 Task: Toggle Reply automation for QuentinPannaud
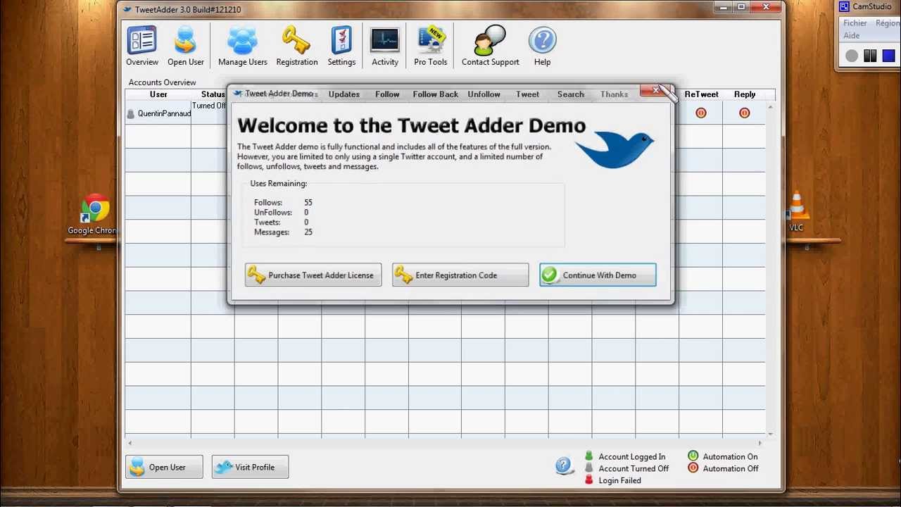745,113
